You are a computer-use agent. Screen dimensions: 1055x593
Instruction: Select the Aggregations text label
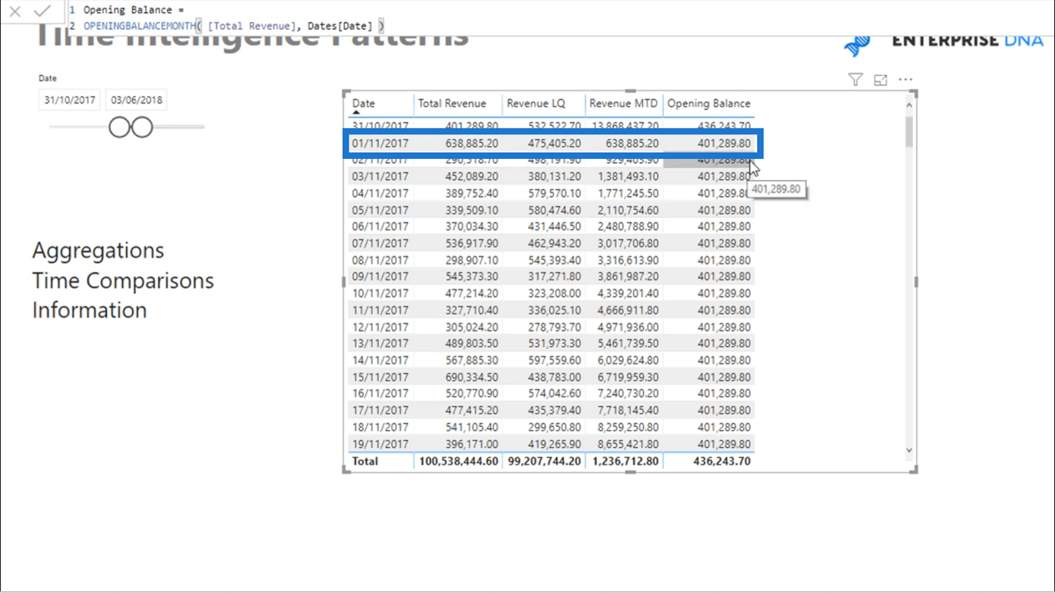click(x=98, y=250)
